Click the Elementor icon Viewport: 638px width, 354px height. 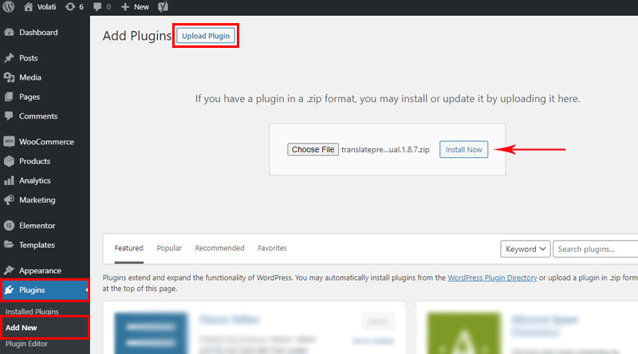click(x=9, y=226)
